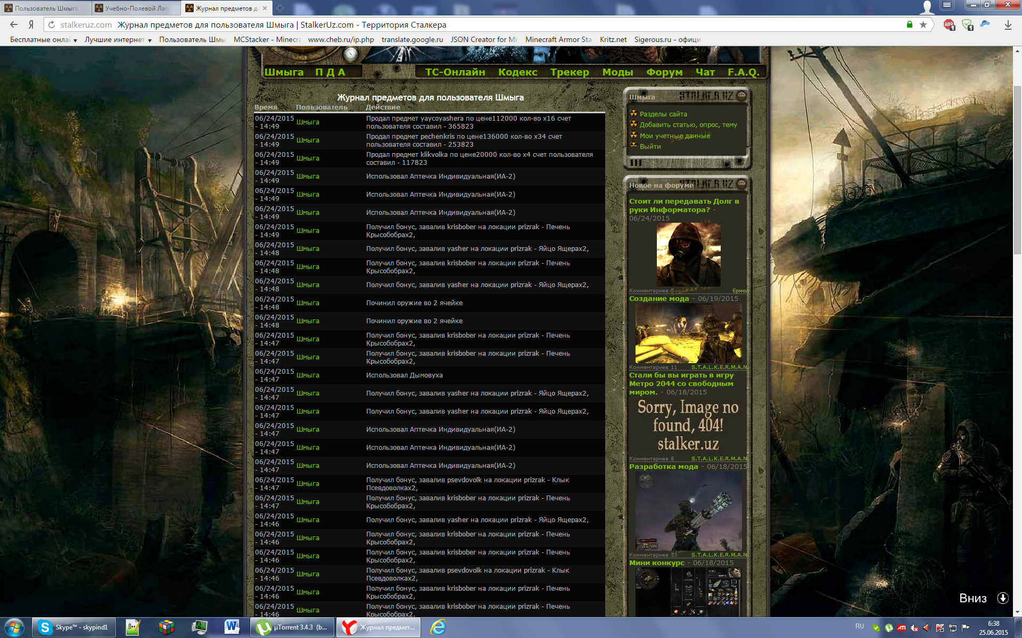Open uTorrent in the taskbar
Viewport: 1022px width, 638px height.
pyautogui.click(x=292, y=627)
